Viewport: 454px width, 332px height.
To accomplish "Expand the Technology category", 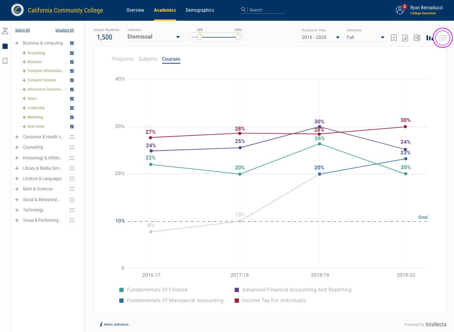I will pos(17,210).
